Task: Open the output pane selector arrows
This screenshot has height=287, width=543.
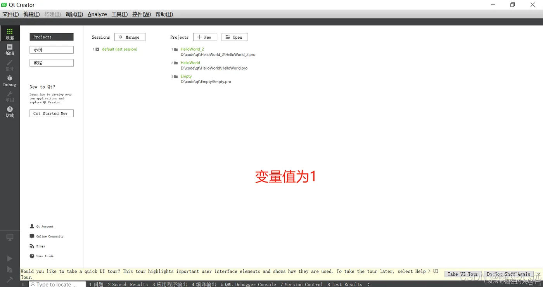Action: point(368,284)
